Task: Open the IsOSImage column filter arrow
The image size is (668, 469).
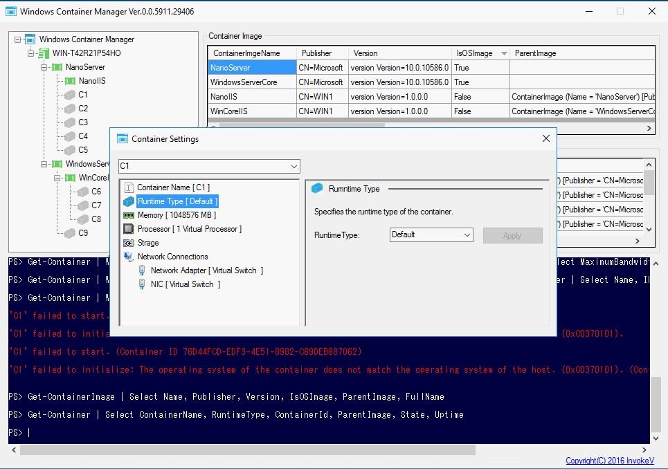Action: coord(504,54)
